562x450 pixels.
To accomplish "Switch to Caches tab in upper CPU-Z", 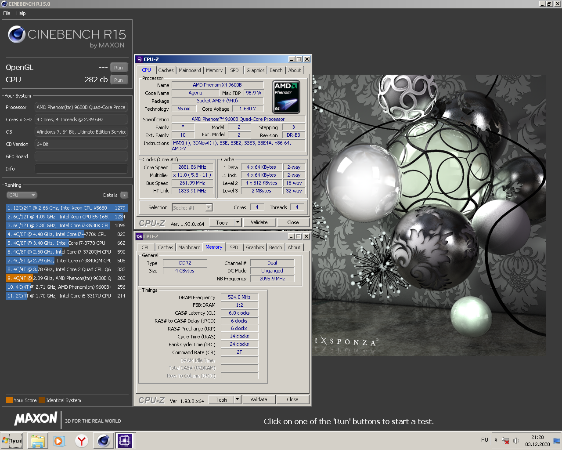I will (166, 70).
